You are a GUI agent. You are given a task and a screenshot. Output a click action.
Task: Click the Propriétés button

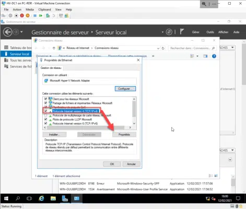click(x=124, y=134)
